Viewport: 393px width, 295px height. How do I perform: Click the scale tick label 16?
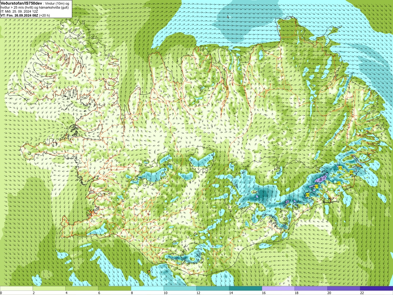[x=264, y=293]
